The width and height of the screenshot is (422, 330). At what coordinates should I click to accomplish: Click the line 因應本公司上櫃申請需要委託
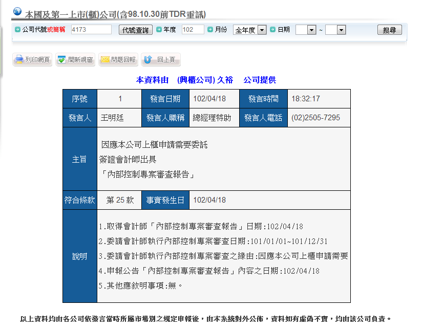pos(154,145)
